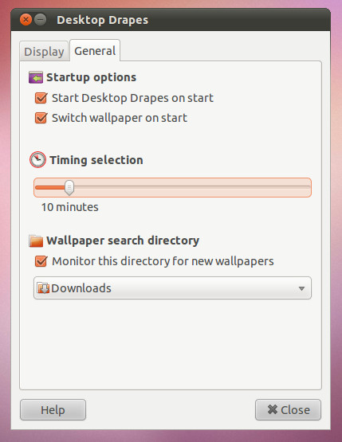
Task: Toggle Monitor this directory for new wallpapers
Action: pyautogui.click(x=41, y=261)
